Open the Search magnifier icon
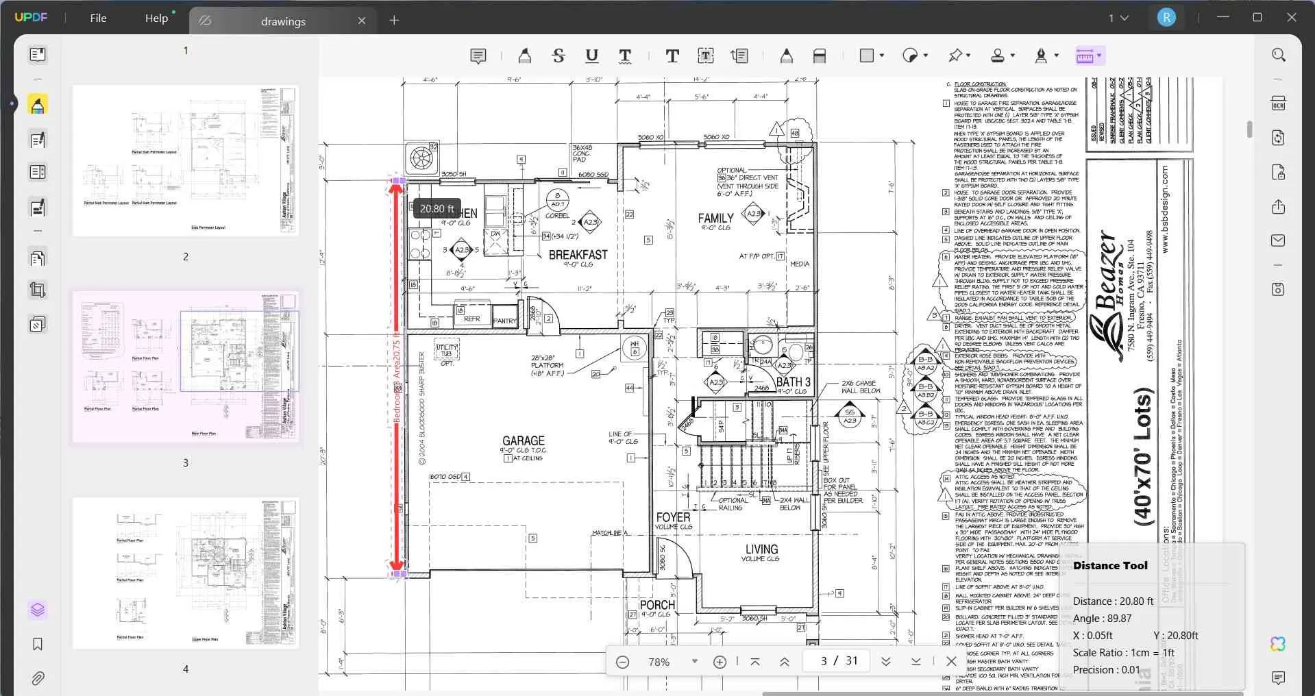 [x=1278, y=55]
